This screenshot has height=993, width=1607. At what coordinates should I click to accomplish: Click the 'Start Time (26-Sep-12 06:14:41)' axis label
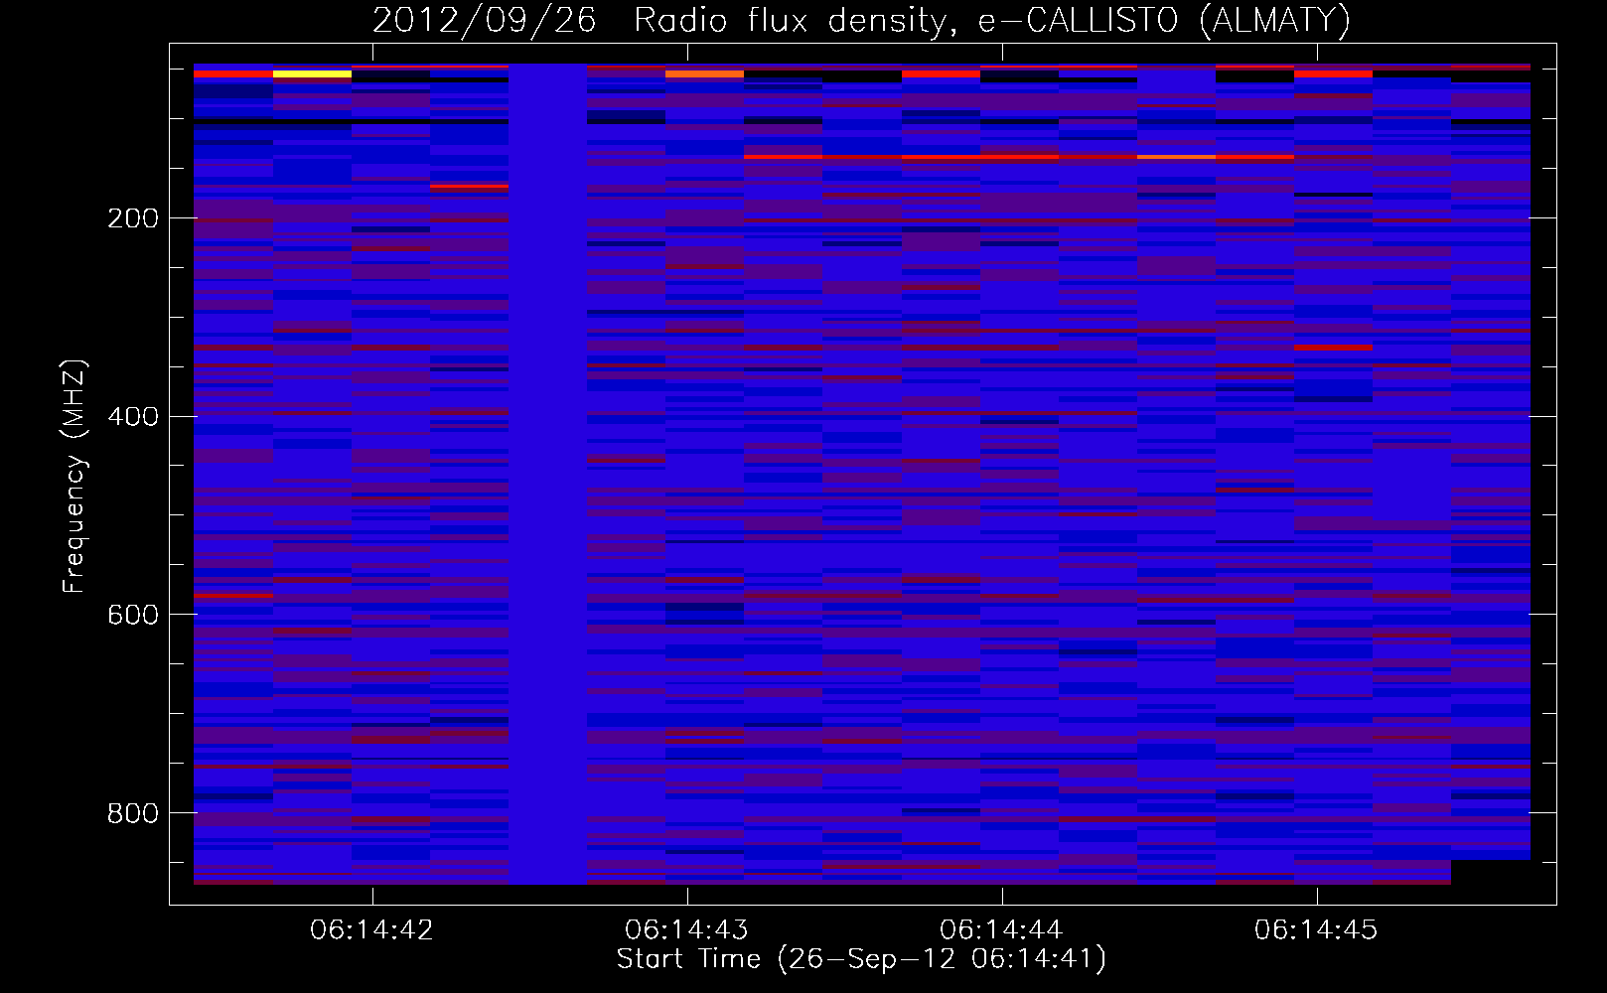point(861,959)
